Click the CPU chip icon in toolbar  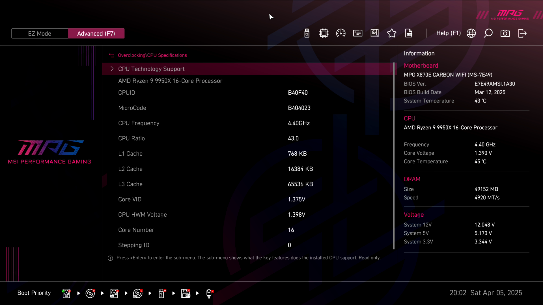click(x=324, y=33)
